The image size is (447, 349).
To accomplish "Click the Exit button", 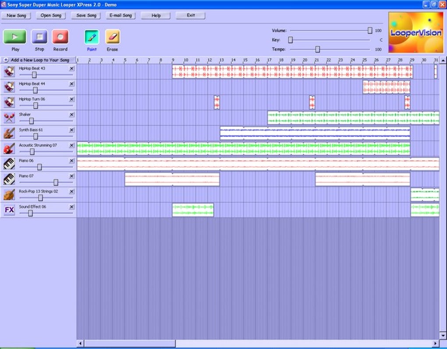I will [x=191, y=15].
